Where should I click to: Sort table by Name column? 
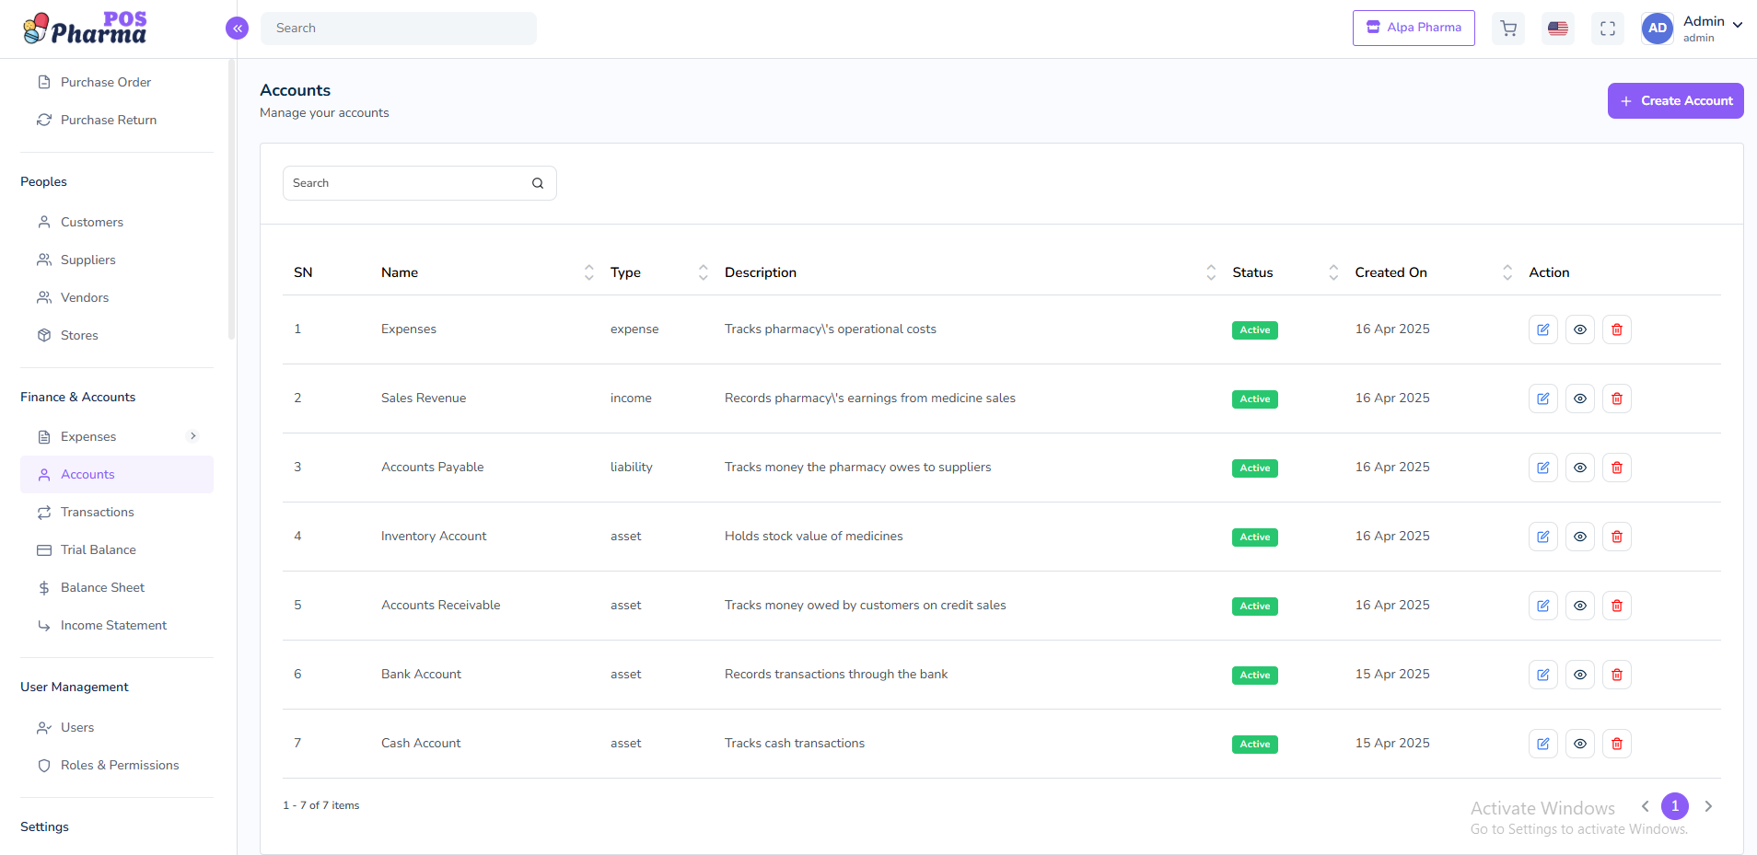coord(588,272)
